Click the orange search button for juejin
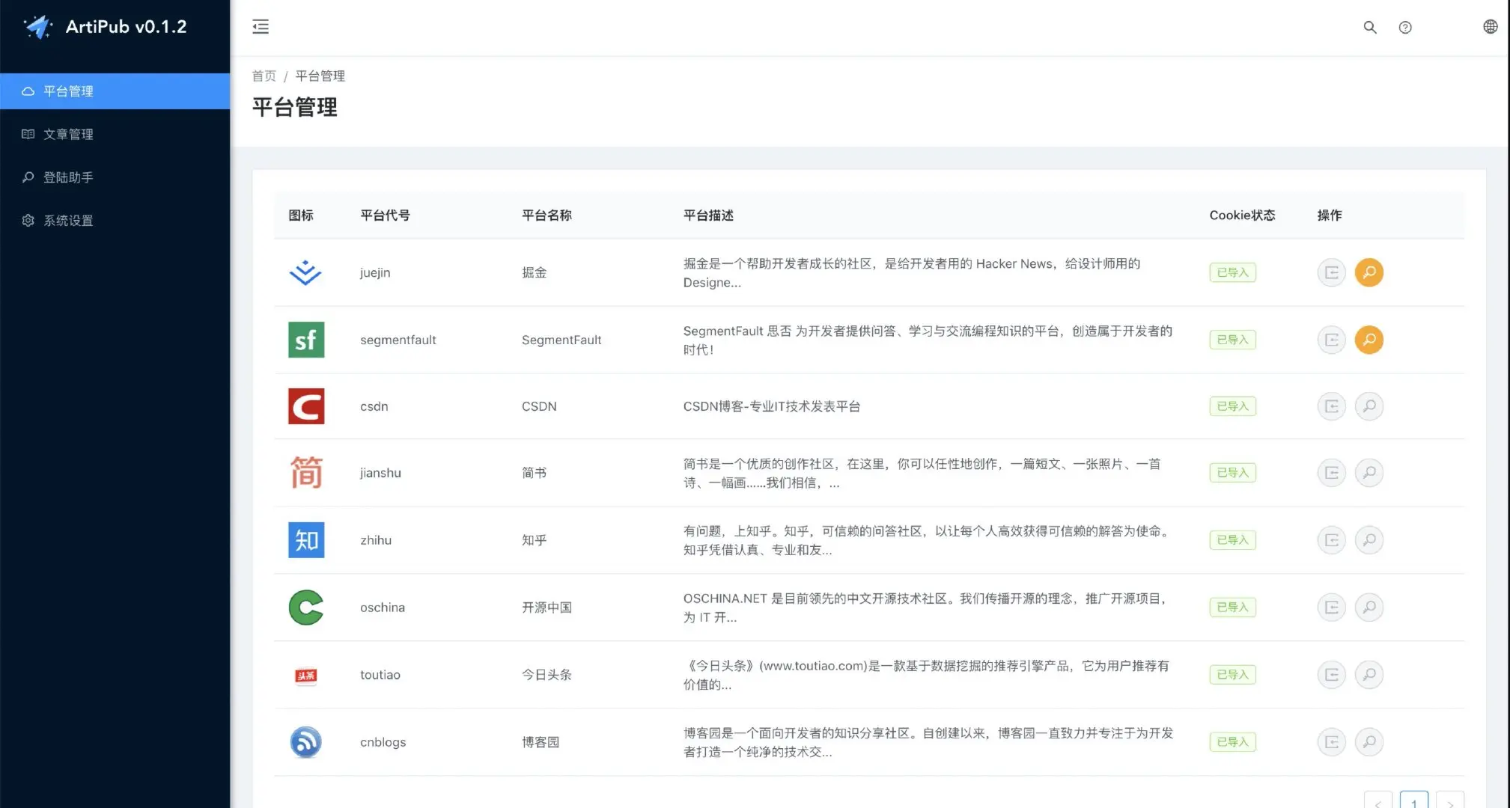 click(x=1369, y=272)
